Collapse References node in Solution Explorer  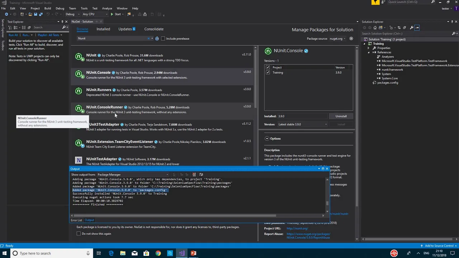coord(369,52)
